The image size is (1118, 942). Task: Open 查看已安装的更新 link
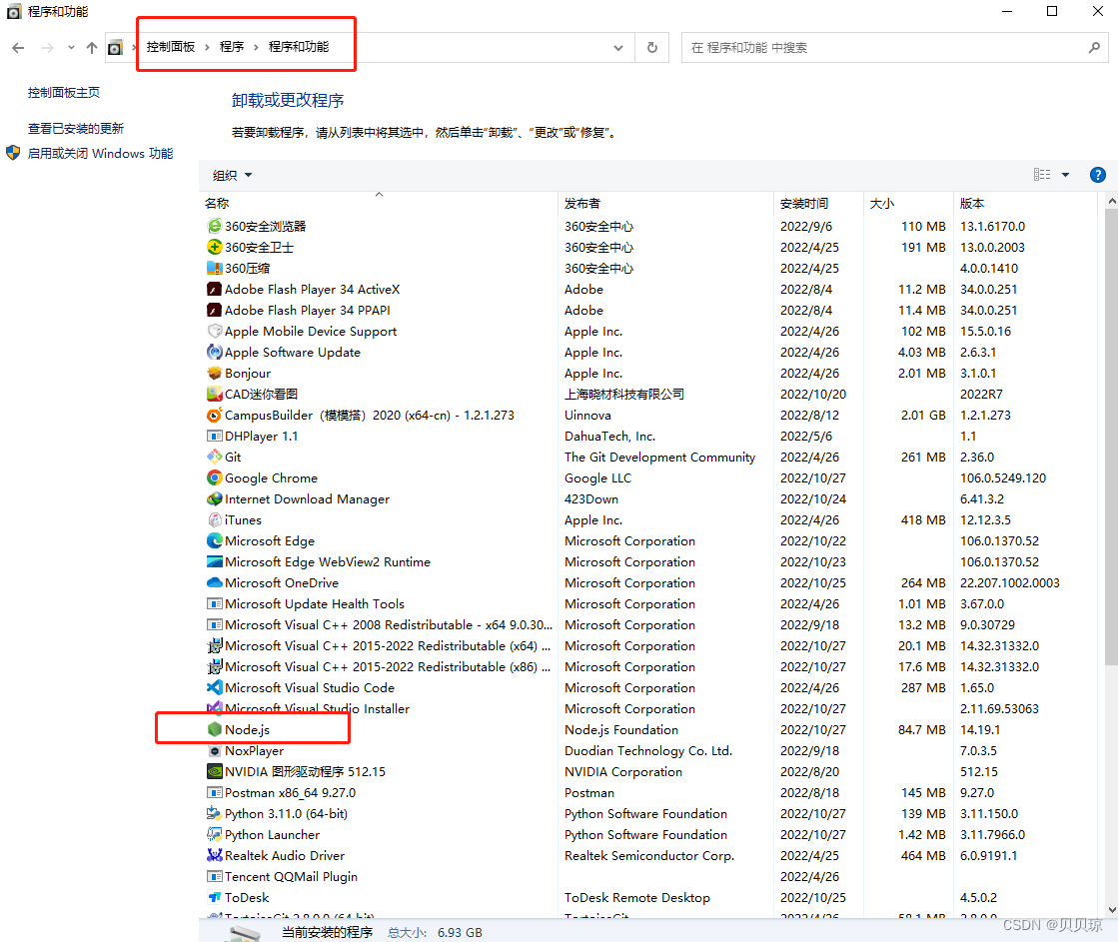[x=76, y=128]
